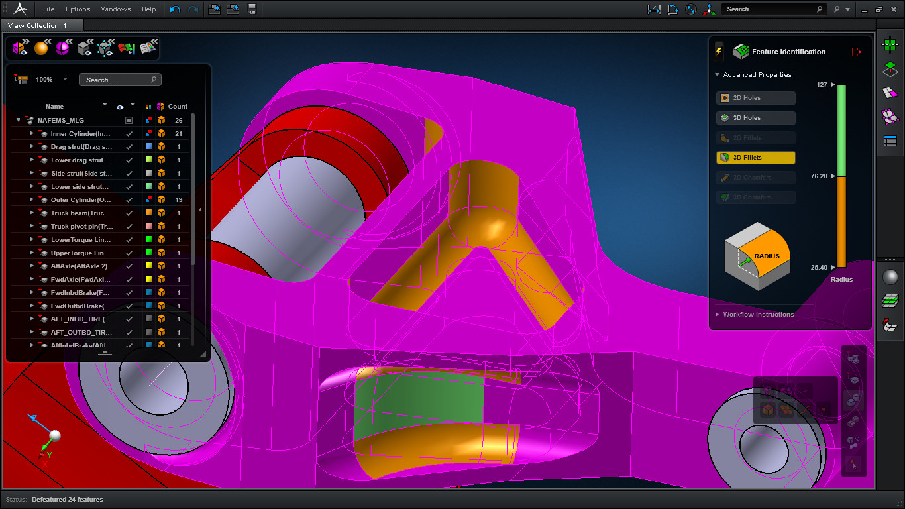Click the lightning bolt quick-run icon
Viewport: 905px width, 509px height.
(719, 52)
